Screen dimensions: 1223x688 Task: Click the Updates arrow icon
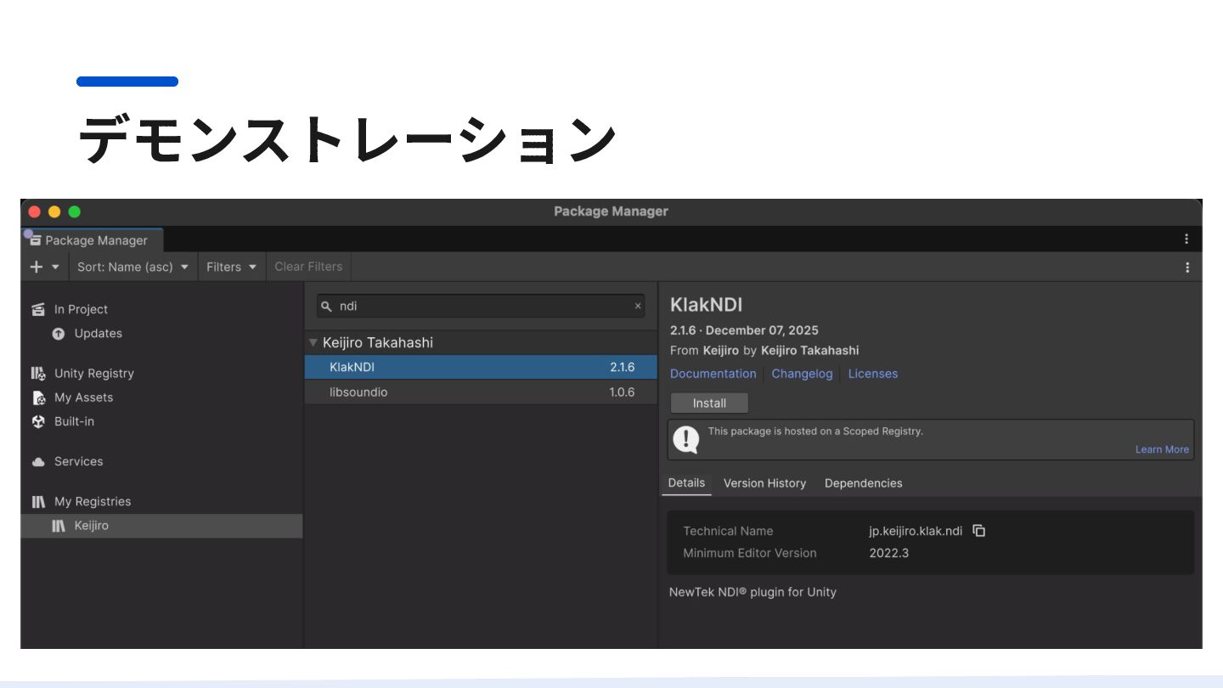tap(58, 334)
